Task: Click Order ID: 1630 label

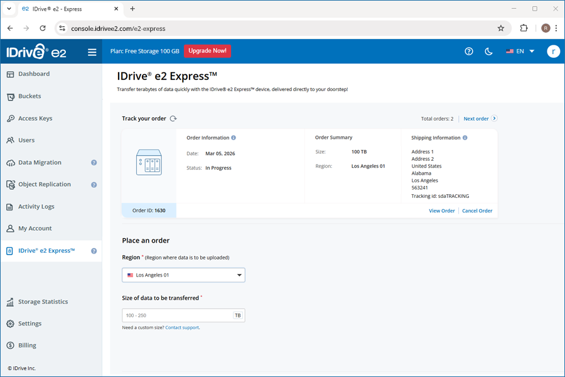Action: (149, 210)
